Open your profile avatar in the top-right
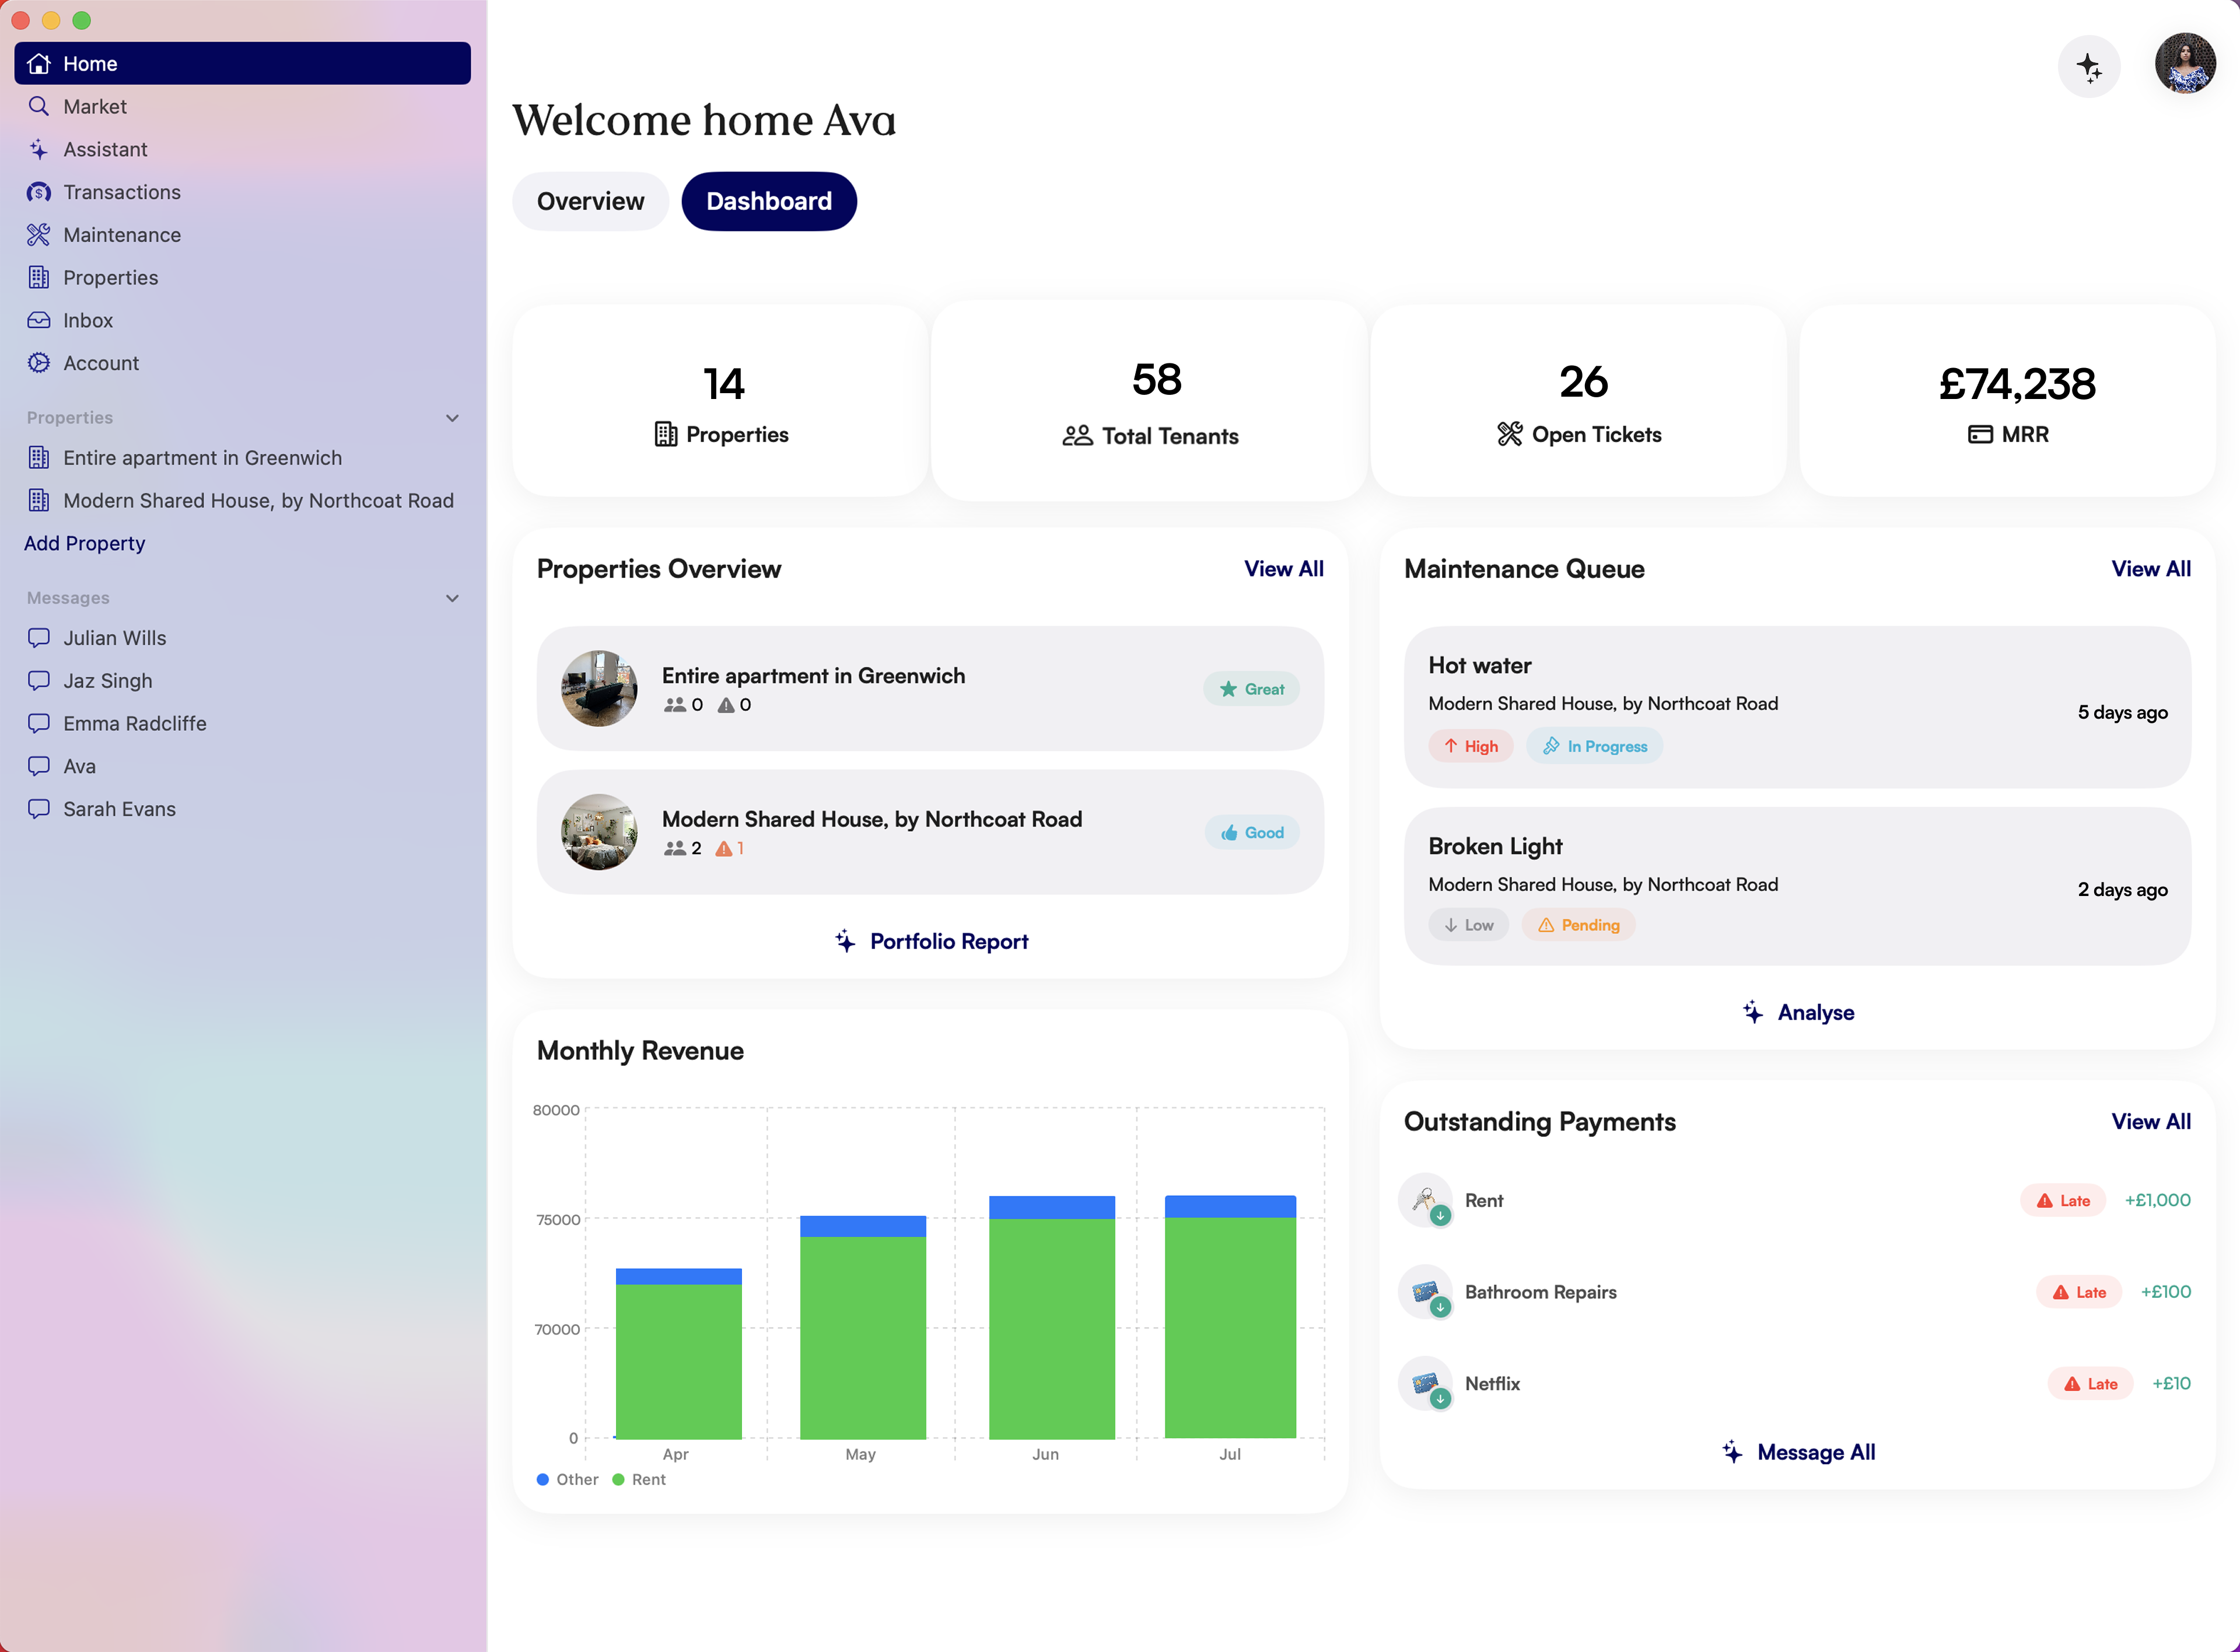The width and height of the screenshot is (2240, 1652). (x=2185, y=64)
